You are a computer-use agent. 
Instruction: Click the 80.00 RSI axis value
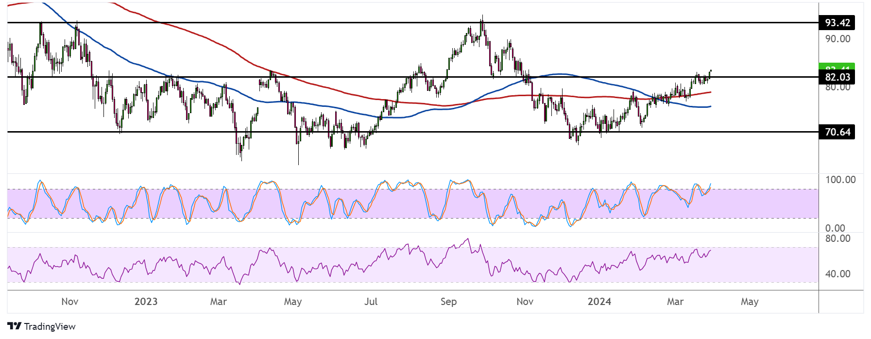pos(837,238)
